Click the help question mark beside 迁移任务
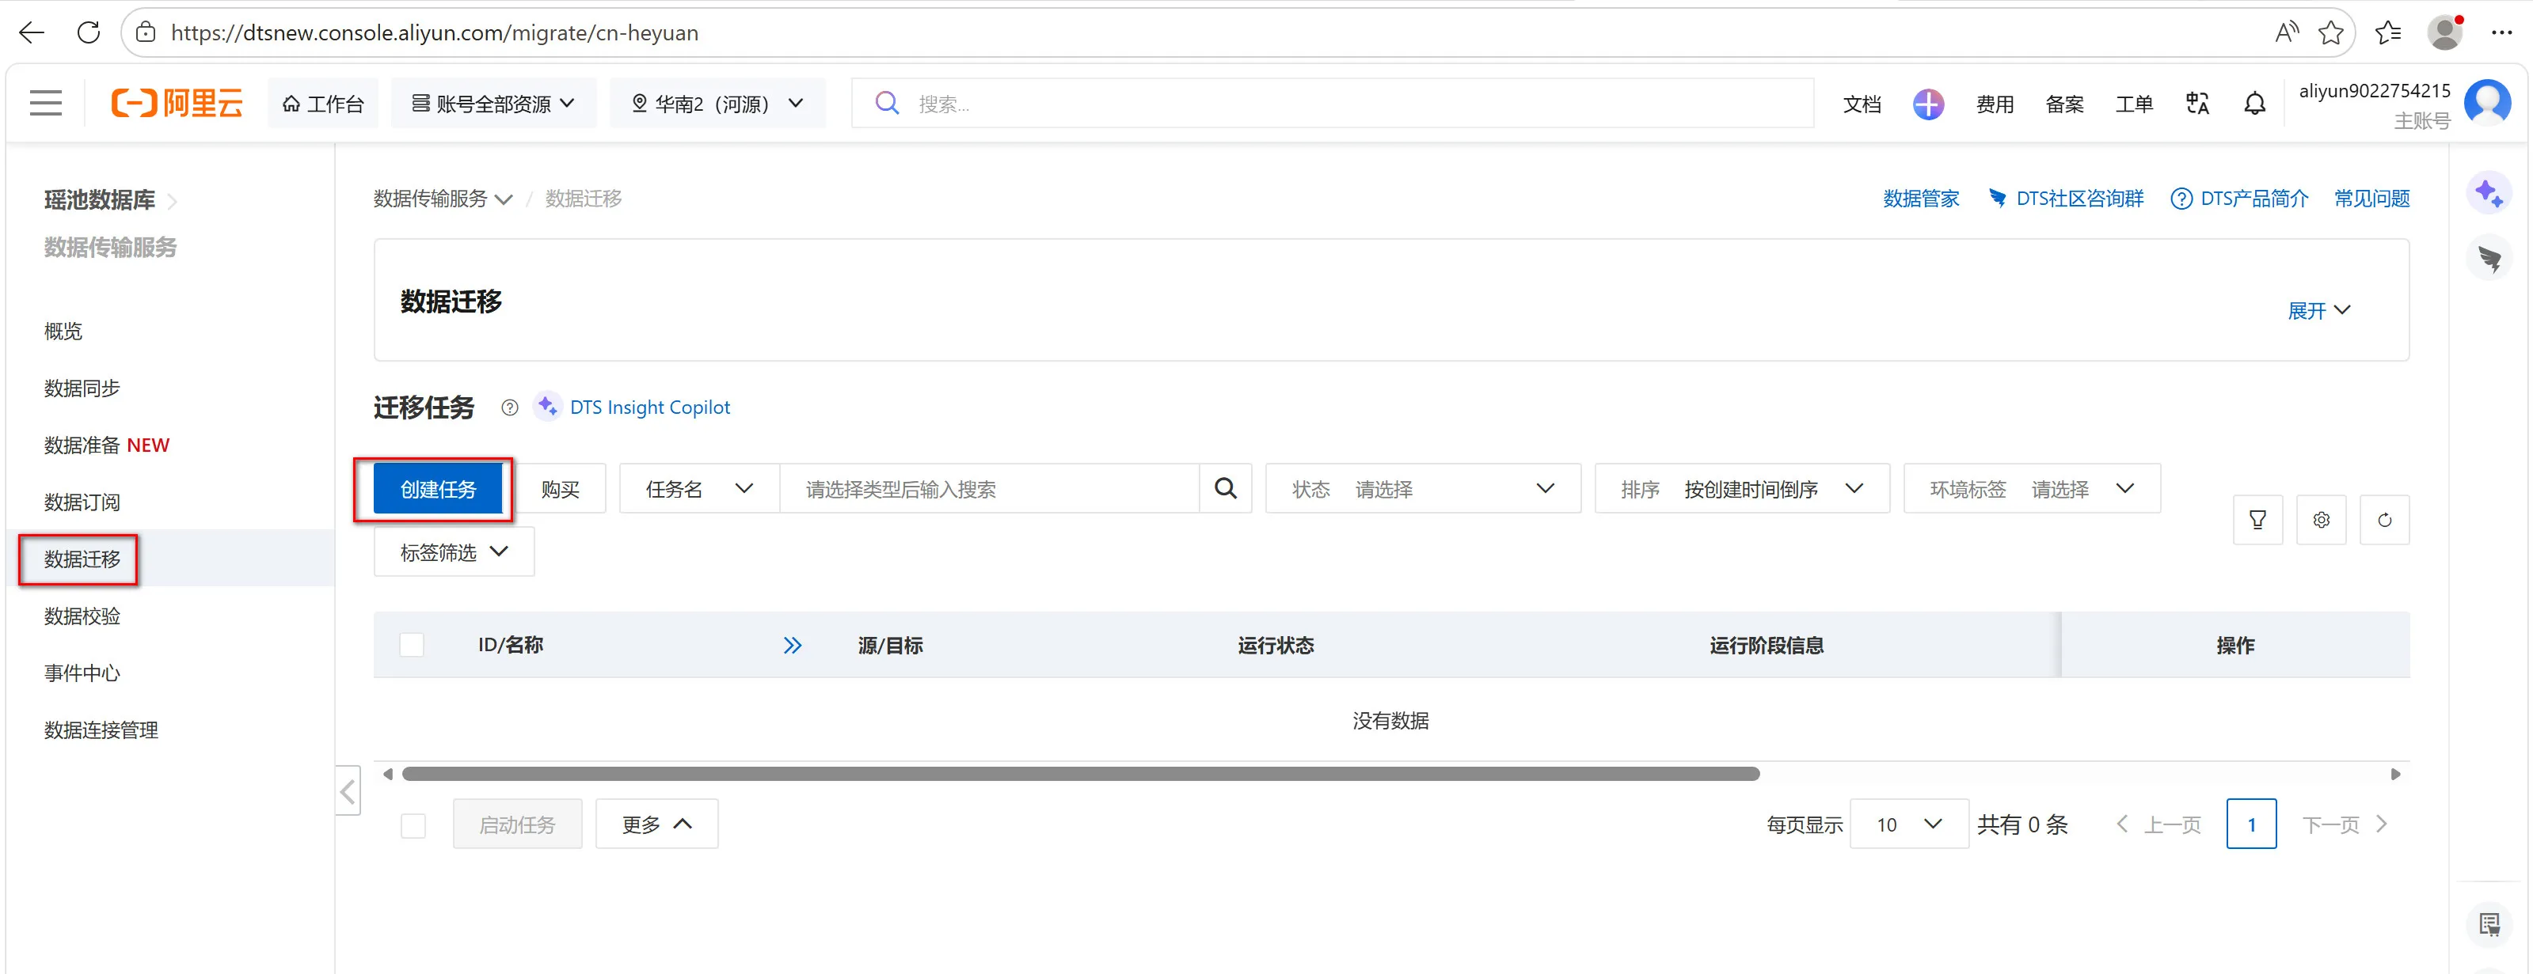The width and height of the screenshot is (2533, 974). click(509, 408)
